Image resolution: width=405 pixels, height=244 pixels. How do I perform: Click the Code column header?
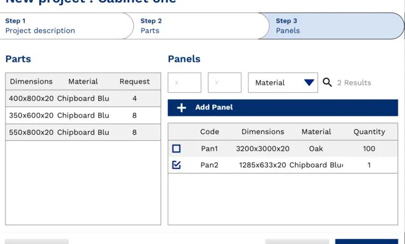209,132
